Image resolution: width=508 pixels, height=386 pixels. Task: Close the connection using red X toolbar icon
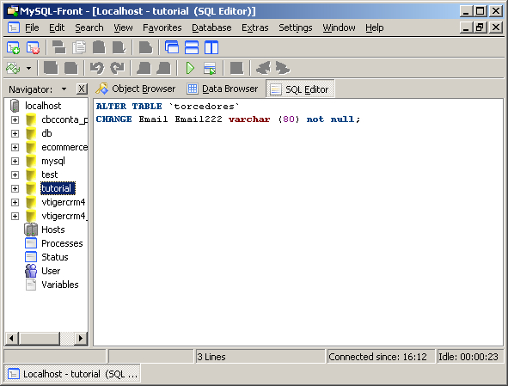point(33,47)
